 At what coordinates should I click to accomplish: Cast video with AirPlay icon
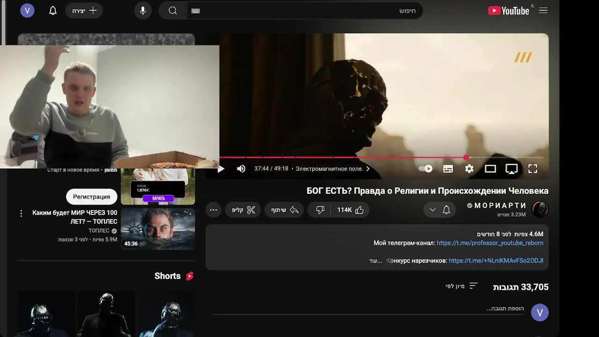[511, 169]
